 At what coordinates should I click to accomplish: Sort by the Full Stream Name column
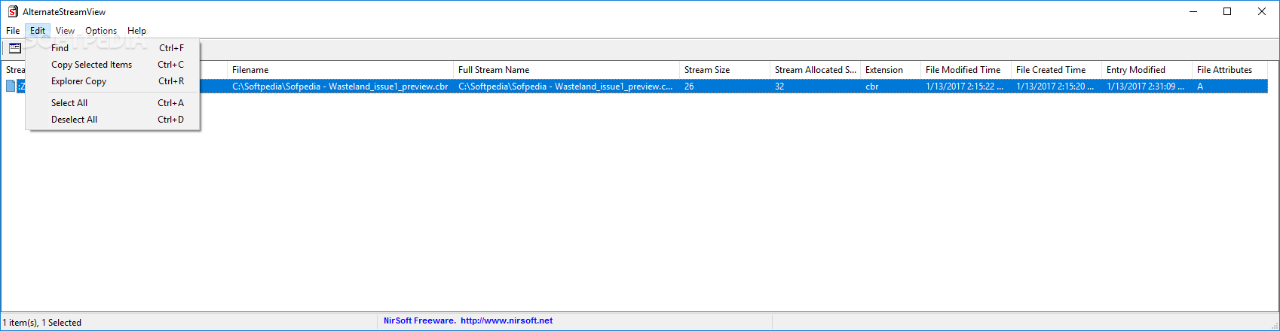[x=566, y=70]
